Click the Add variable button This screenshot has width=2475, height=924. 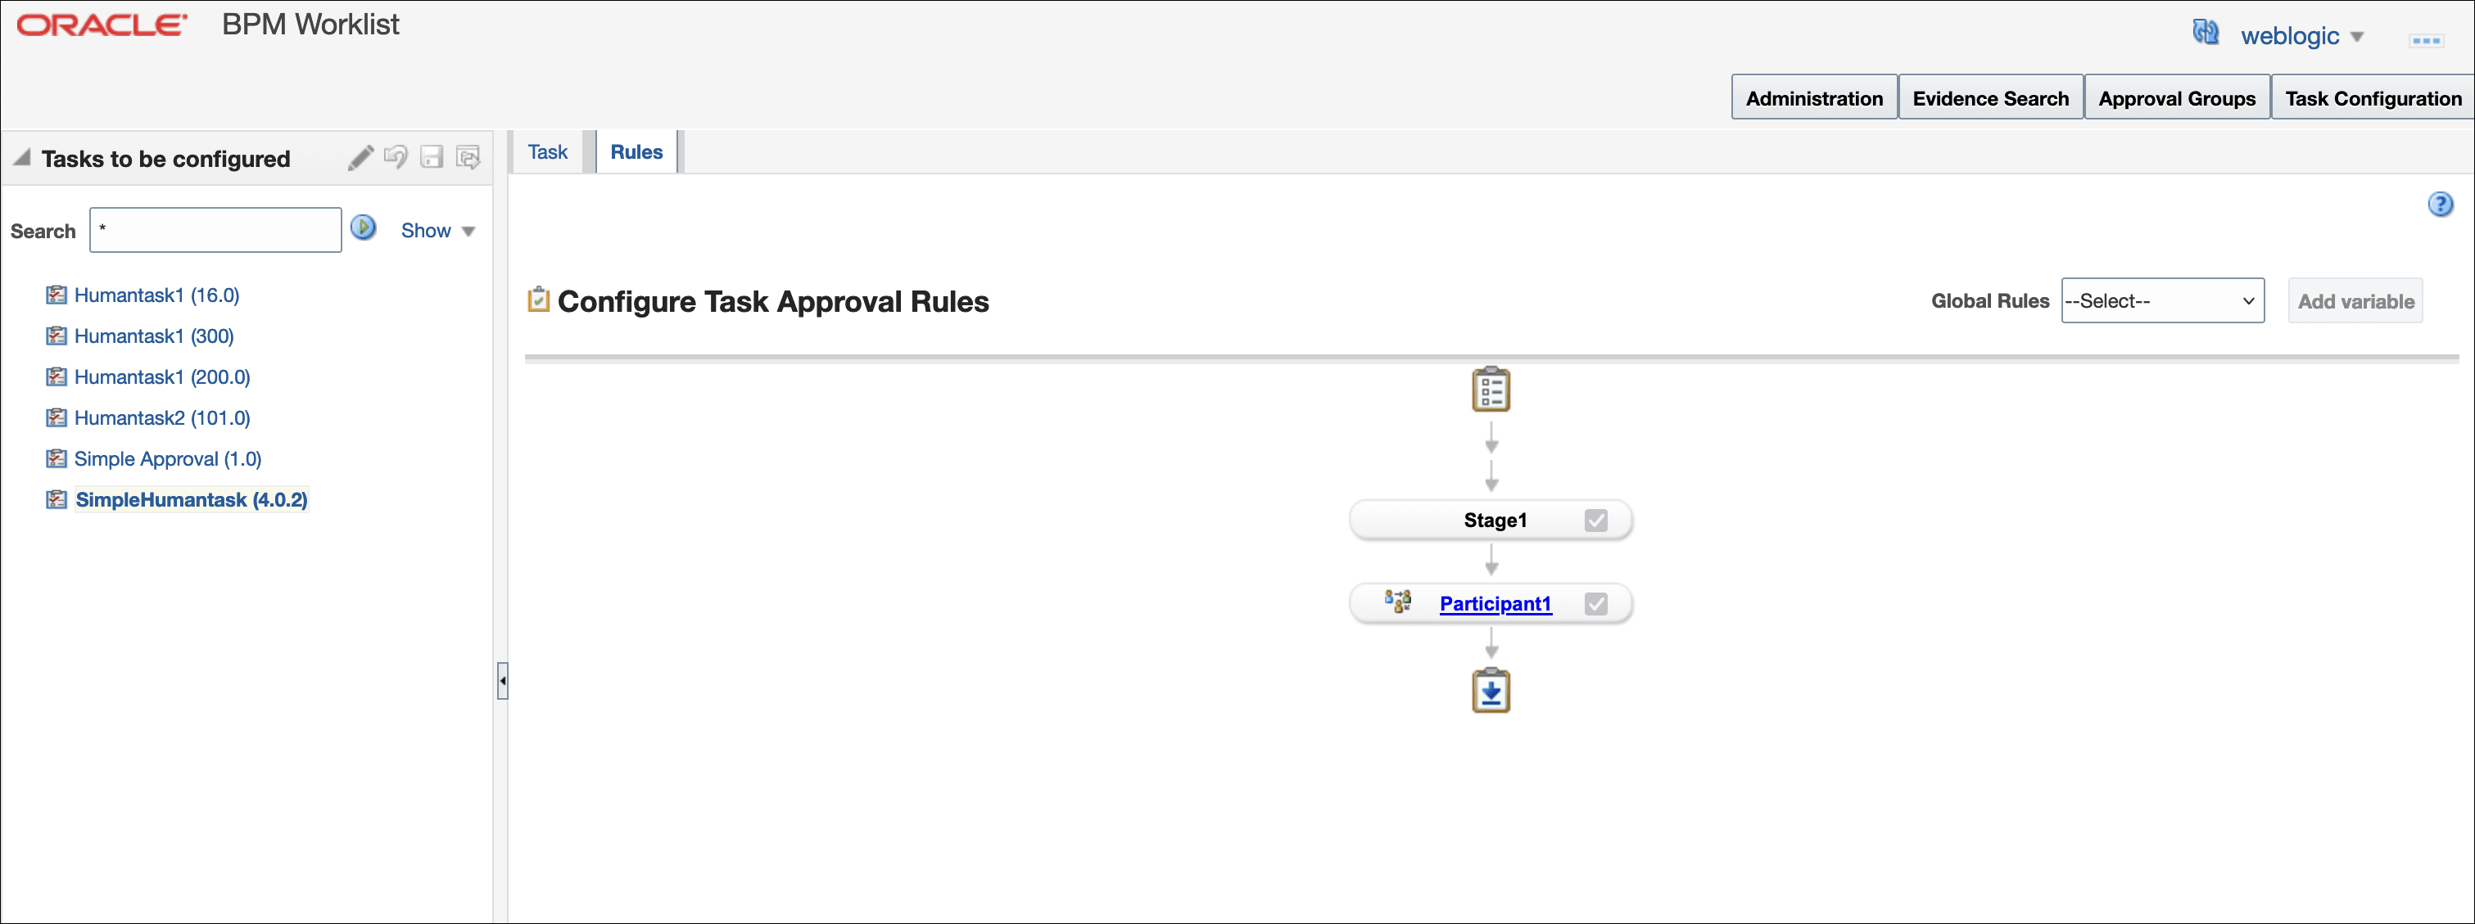2356,302
